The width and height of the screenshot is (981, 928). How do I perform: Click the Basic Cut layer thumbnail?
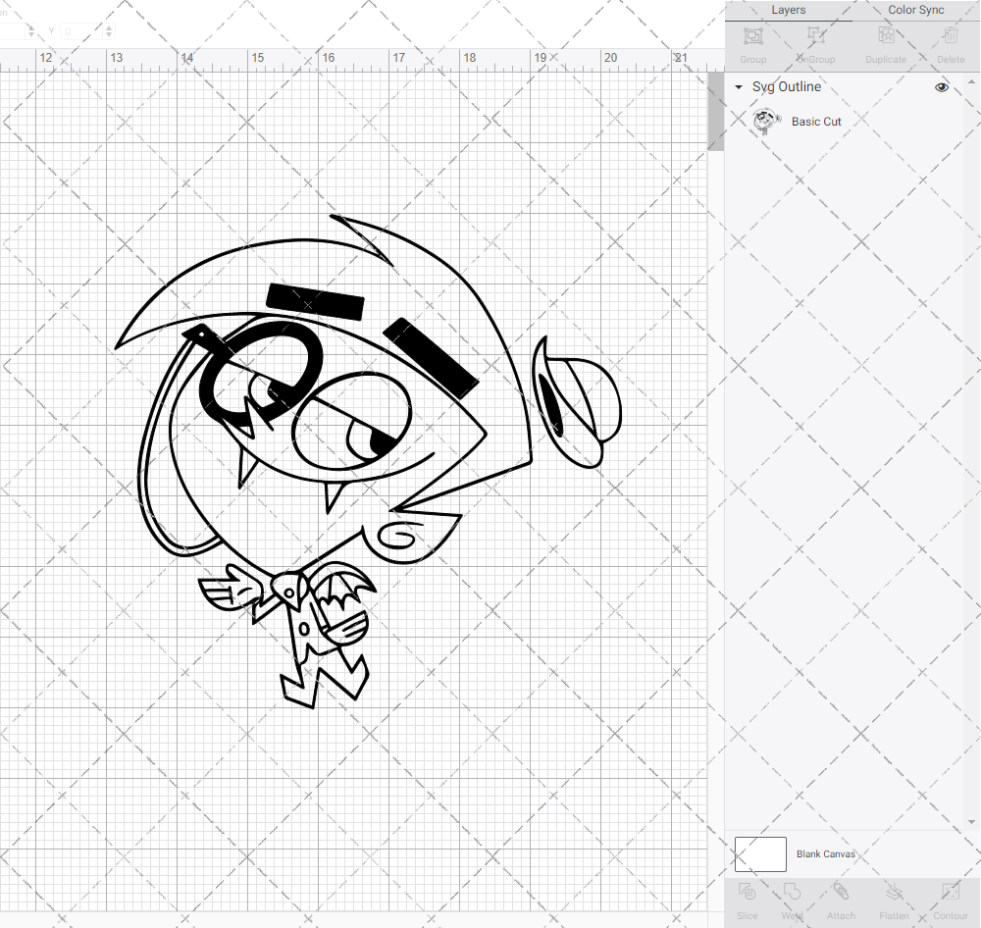click(x=765, y=122)
